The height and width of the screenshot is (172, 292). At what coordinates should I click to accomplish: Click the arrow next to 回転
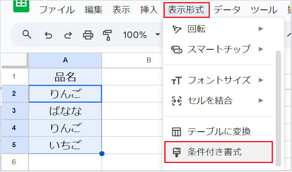point(261,29)
